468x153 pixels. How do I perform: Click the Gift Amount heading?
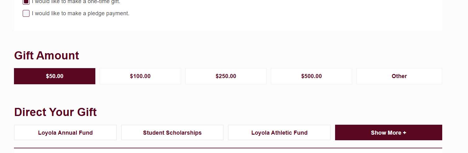coord(47,56)
